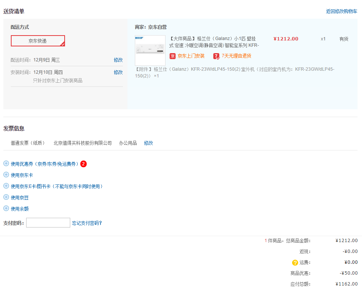The image size is (362, 290).
Task: Expand 使用京豆 plus icon
Action: 6,197
